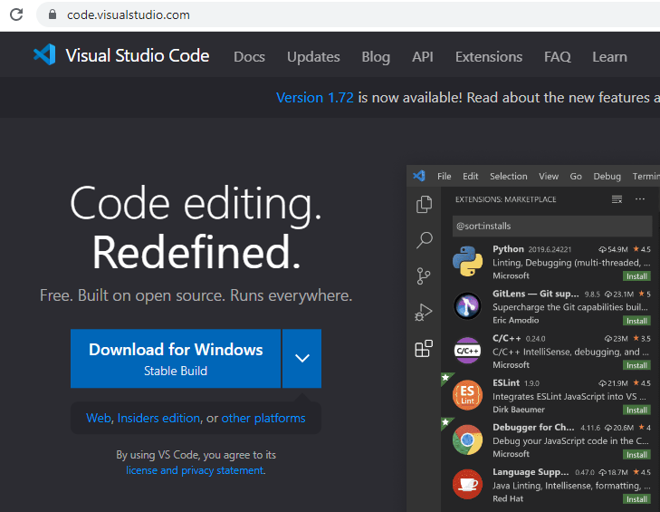Install the C/C++ extension

click(x=636, y=365)
